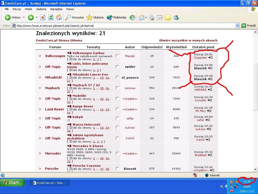Click the latest-post icon beside HARNAŚ
Screen dimensions: 258x194
[x=210, y=90]
